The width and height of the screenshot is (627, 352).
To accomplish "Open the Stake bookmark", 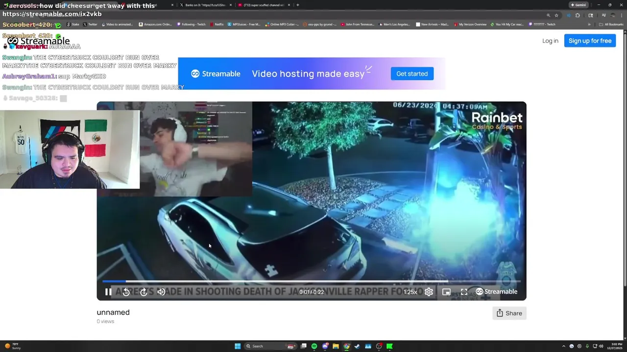I will point(73,24).
